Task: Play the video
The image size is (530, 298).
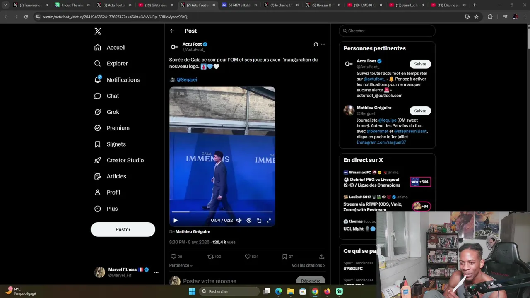Action: pyautogui.click(x=176, y=221)
